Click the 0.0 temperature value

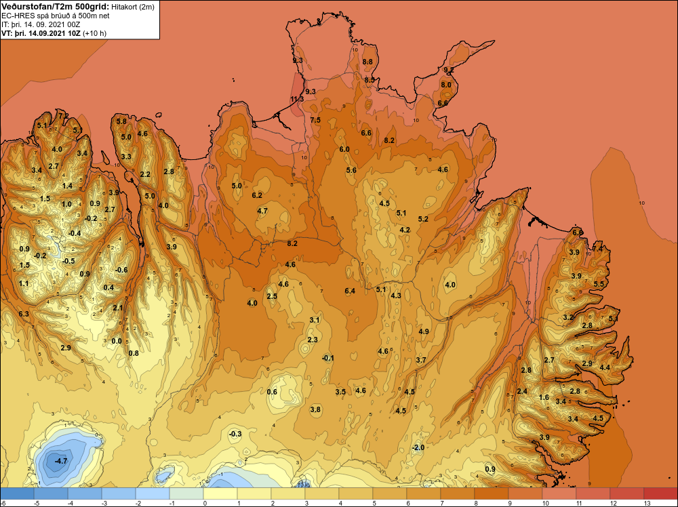[117, 341]
